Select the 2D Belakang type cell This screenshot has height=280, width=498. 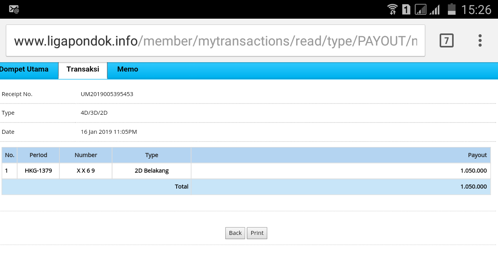click(x=151, y=171)
